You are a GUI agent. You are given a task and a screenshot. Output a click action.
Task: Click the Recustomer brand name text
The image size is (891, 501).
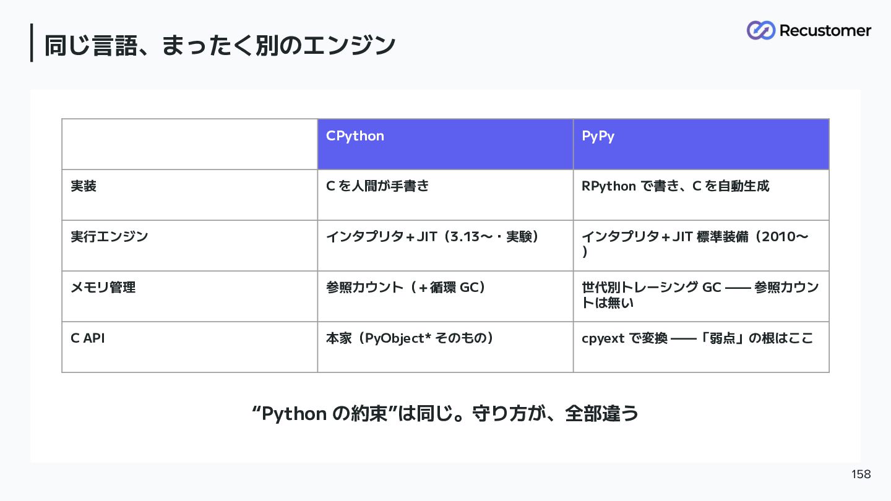coord(825,30)
